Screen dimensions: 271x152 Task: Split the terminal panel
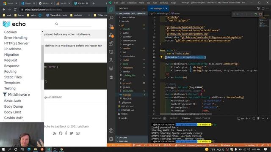[254, 118]
